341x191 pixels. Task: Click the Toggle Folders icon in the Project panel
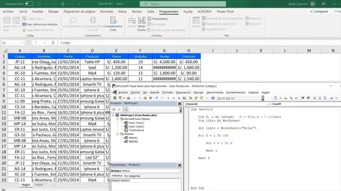click(x=126, y=109)
